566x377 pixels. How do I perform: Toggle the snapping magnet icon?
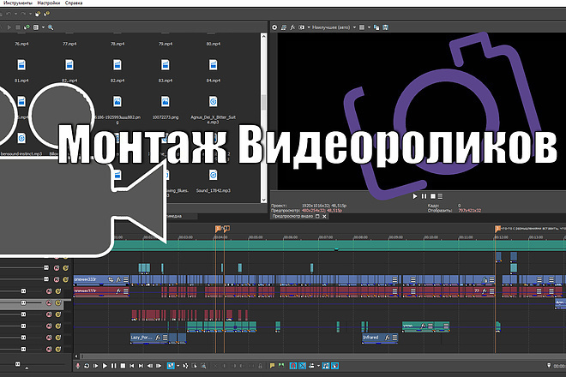click(x=293, y=366)
